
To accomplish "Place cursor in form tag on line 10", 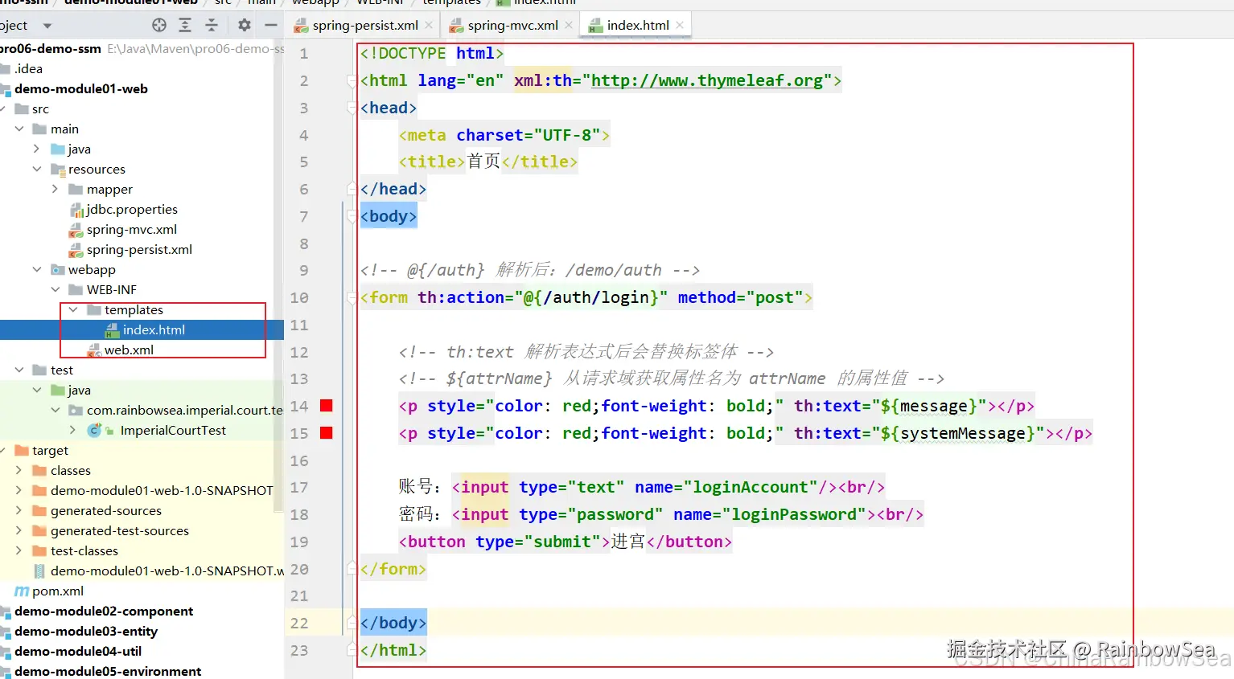I will click(x=389, y=297).
